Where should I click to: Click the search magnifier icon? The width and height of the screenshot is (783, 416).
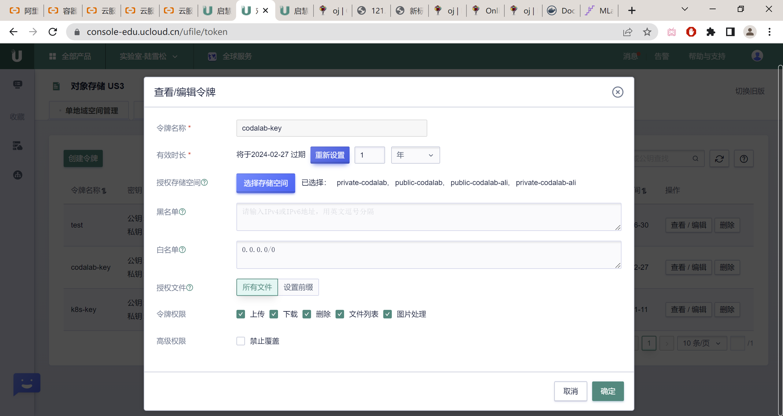(696, 158)
